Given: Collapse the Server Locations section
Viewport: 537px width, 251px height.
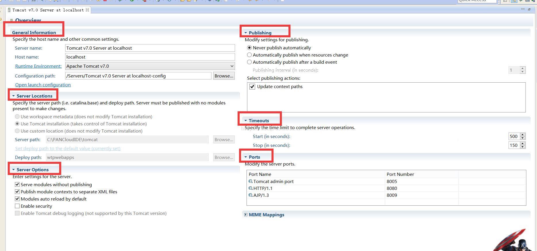Looking at the screenshot, I should point(14,96).
